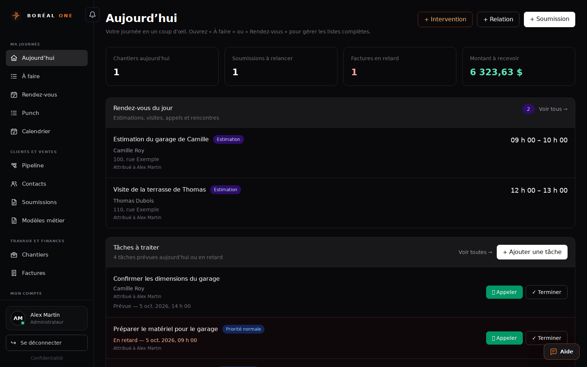Open Chantiers briefcase icon
This screenshot has width=587, height=367.
[x=14, y=255]
